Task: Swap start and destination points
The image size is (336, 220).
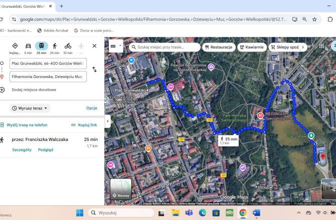Action: 94,69
